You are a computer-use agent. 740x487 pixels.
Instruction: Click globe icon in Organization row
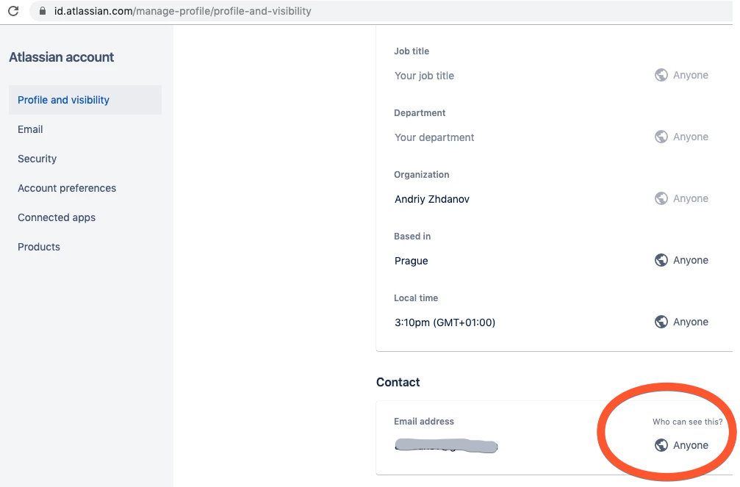(661, 198)
